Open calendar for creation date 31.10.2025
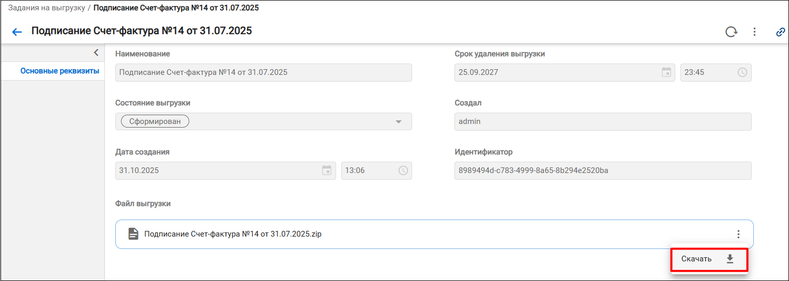The image size is (789, 281). 327,170
